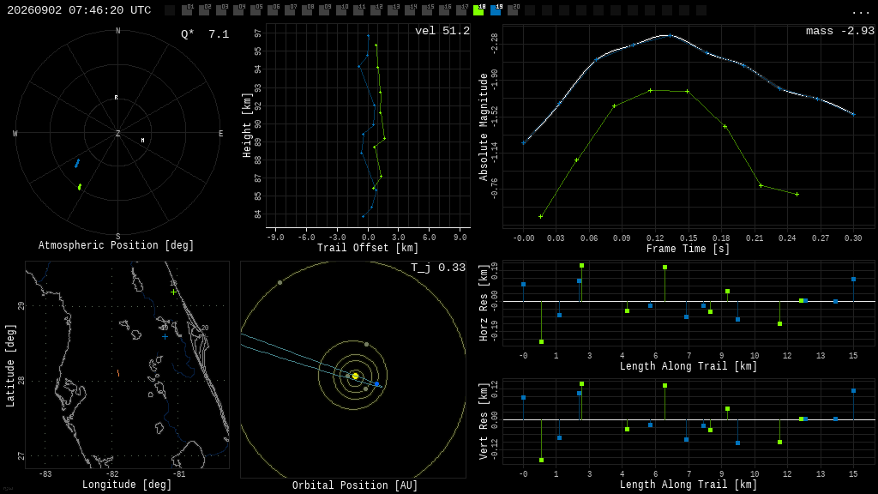The width and height of the screenshot is (878, 494).
Task: Select the blue station 19 square
Action: tap(496, 10)
